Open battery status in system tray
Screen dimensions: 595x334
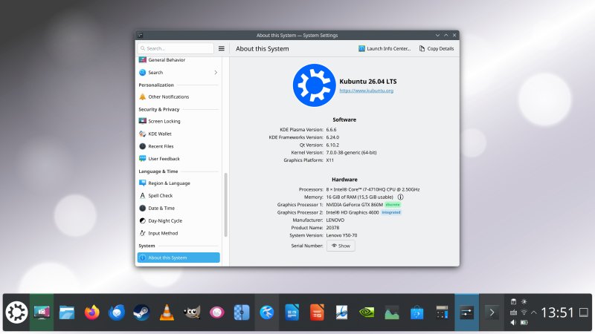[x=524, y=323]
